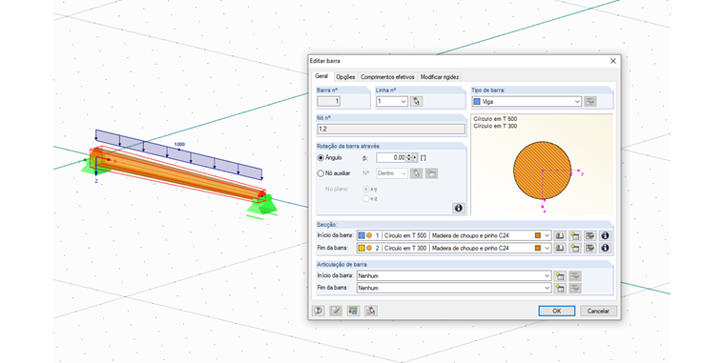Click the new auxiliary node icon

click(x=431, y=173)
